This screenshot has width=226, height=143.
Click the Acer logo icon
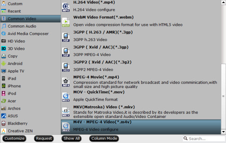click(4, 101)
